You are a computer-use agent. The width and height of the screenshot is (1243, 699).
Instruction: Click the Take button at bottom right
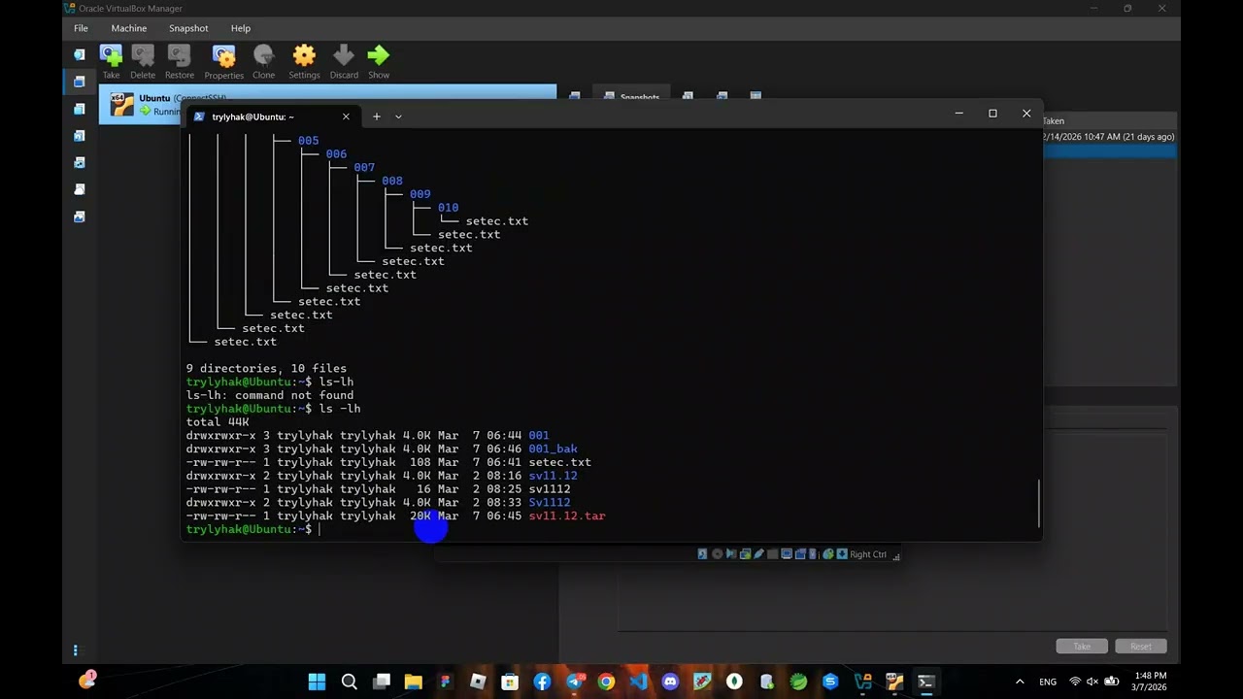coord(1082,647)
